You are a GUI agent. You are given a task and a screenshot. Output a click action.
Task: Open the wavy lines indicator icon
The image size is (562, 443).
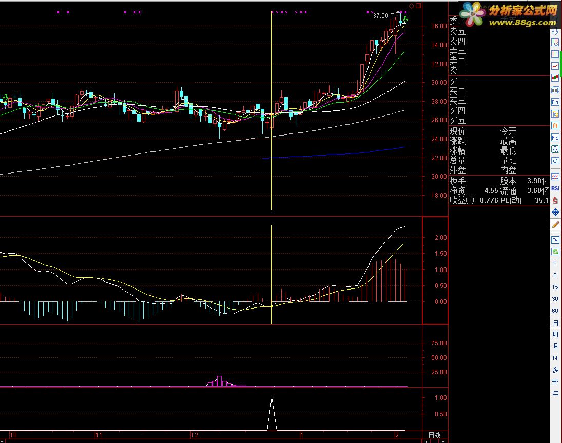(555, 177)
